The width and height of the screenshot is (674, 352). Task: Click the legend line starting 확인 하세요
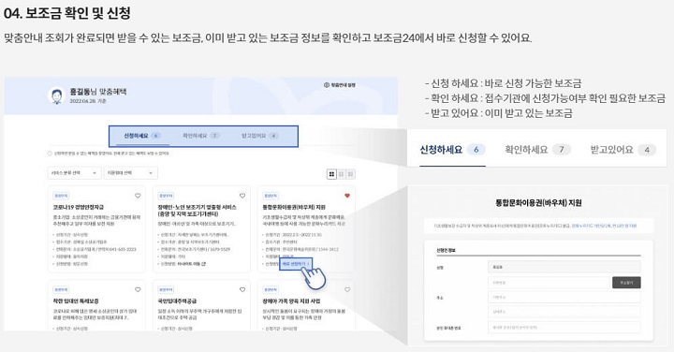545,98
